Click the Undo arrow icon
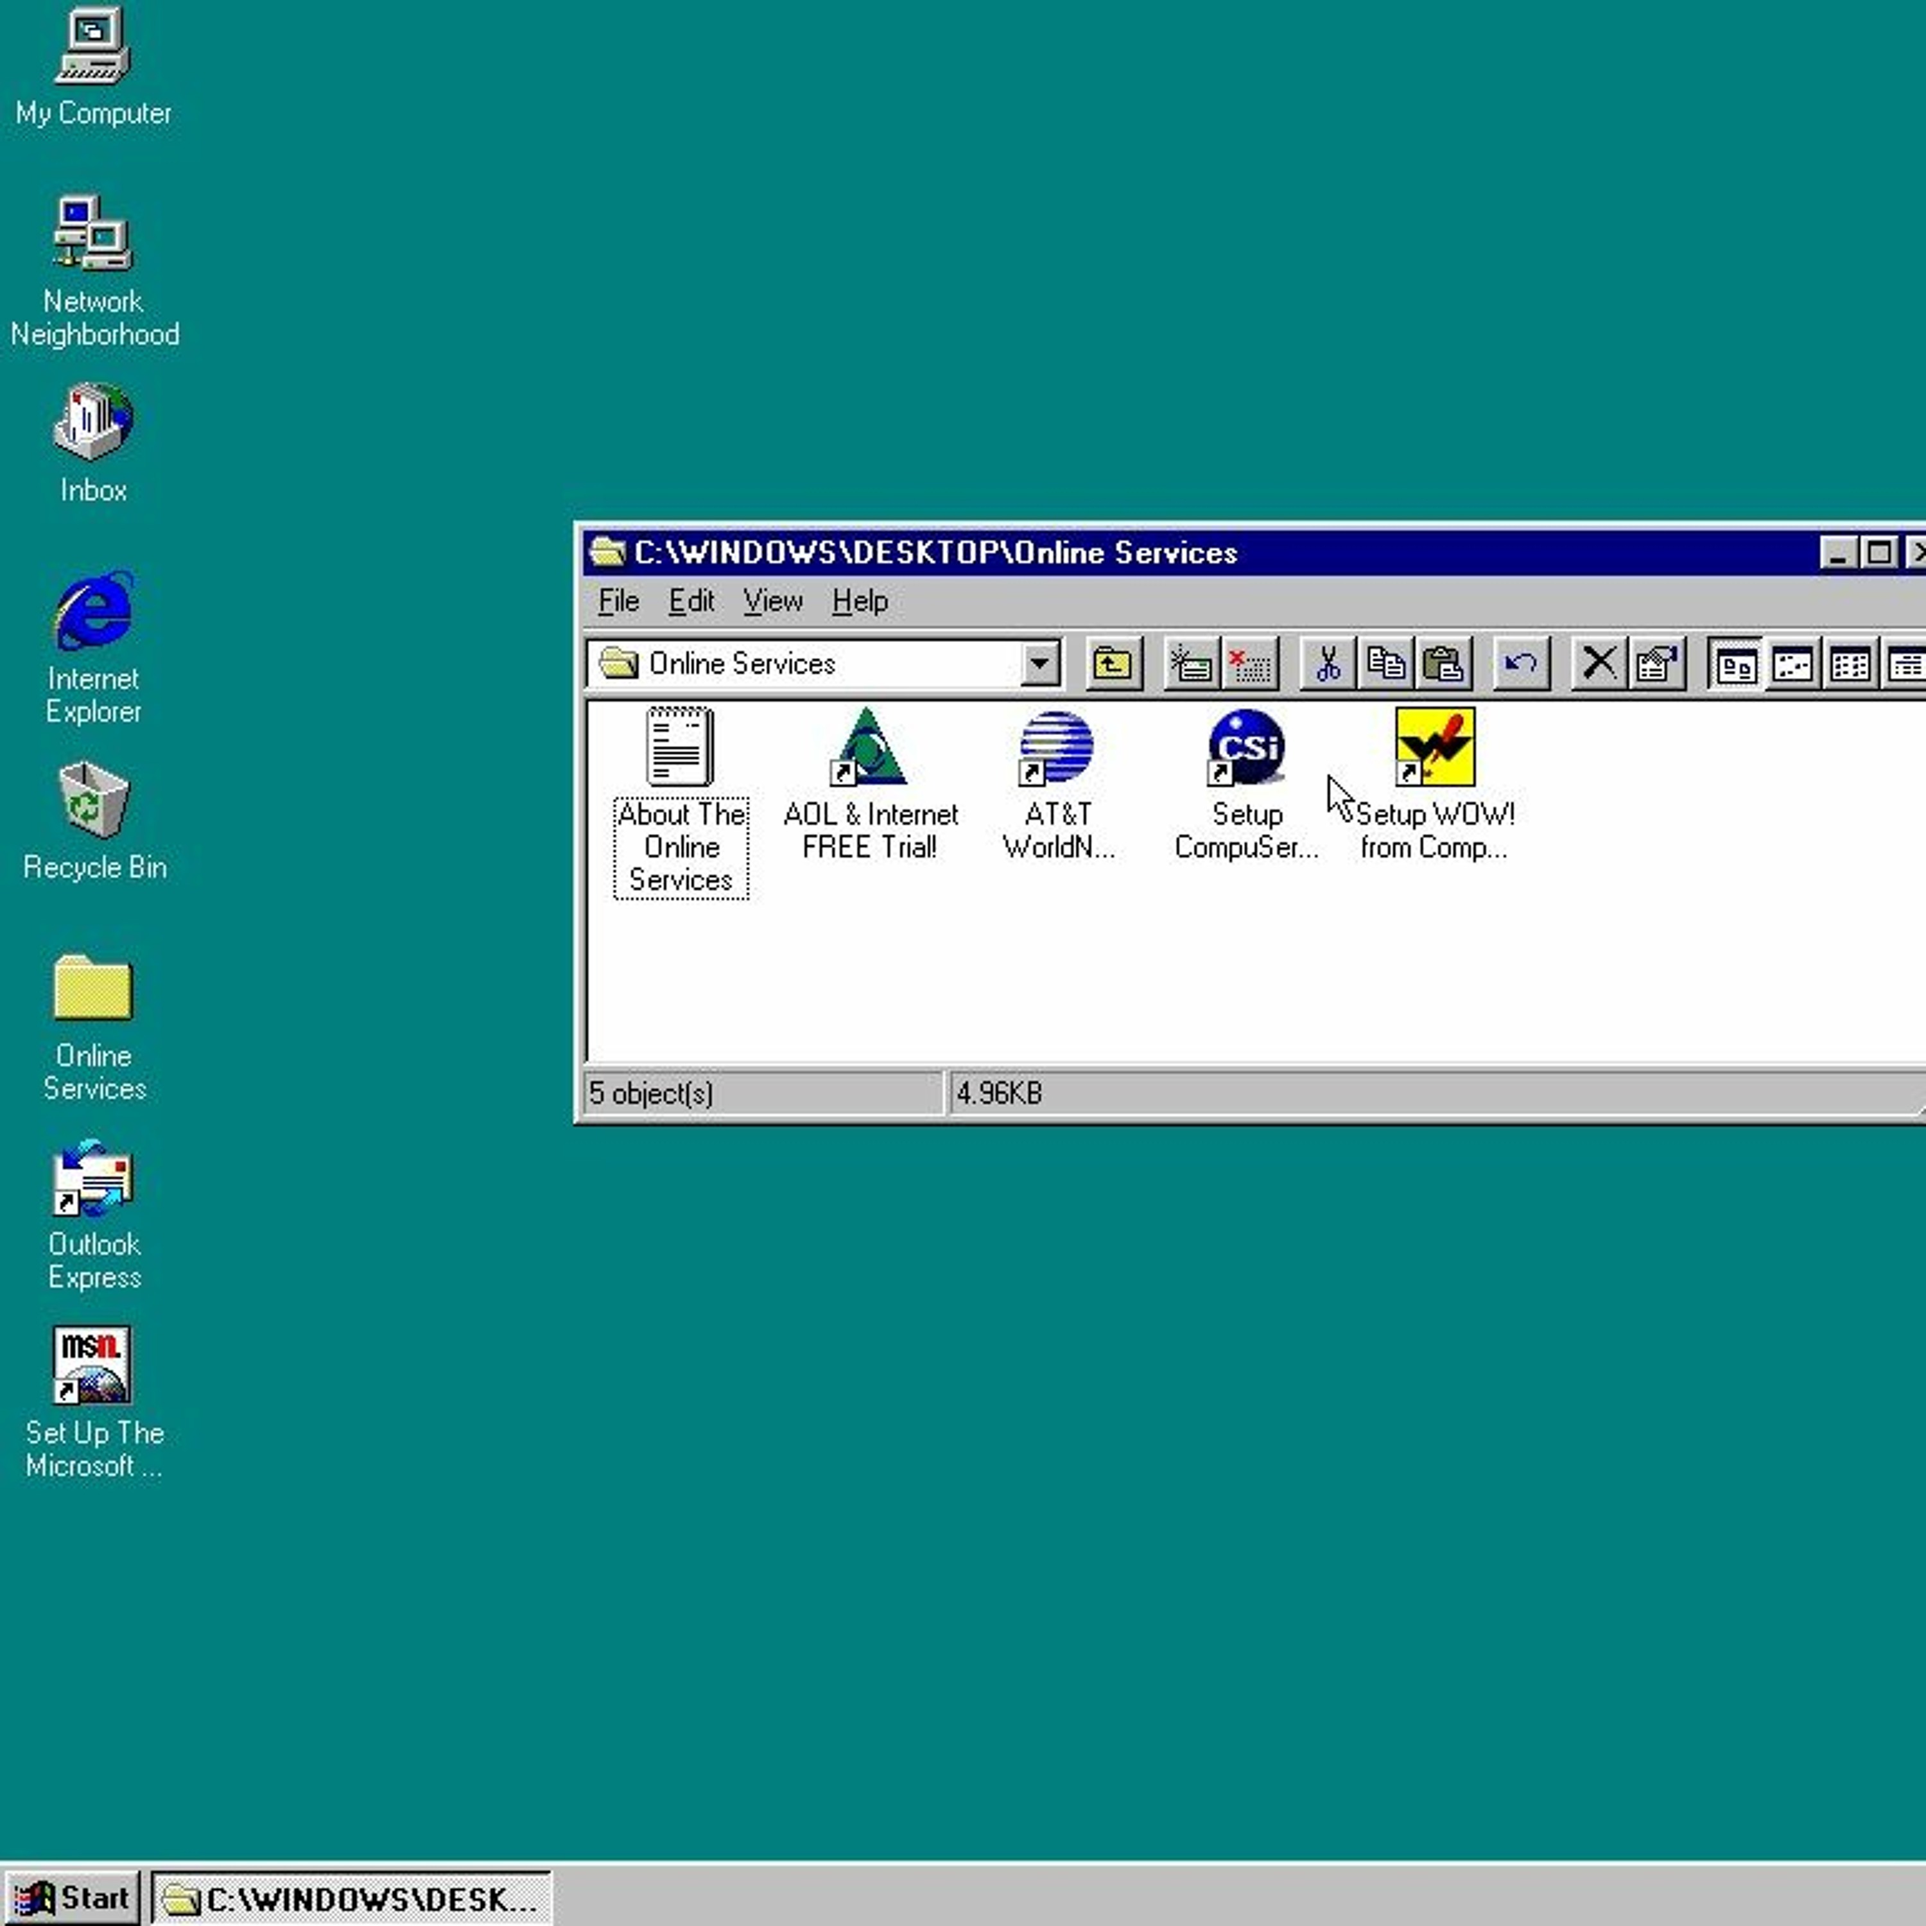The image size is (1926, 1926). (1520, 664)
